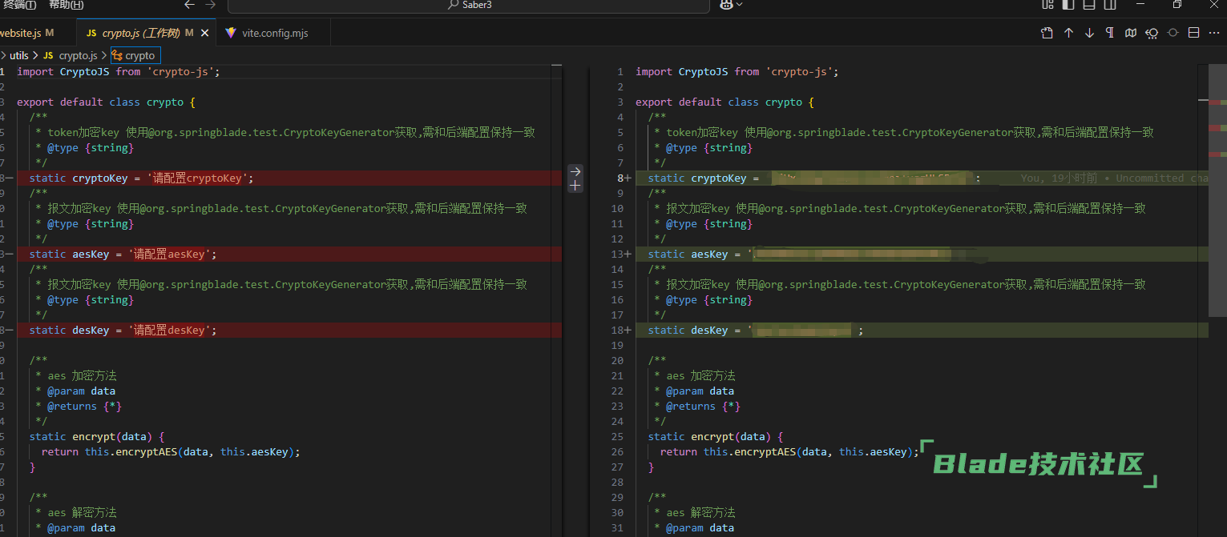Toggle the primary sidebar layout icon

pyautogui.click(x=1068, y=5)
